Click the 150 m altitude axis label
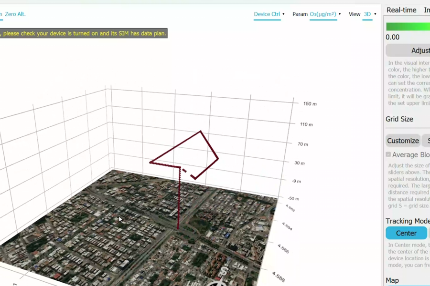 click(310, 104)
